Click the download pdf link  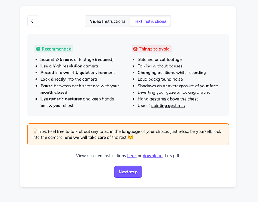click(x=153, y=155)
